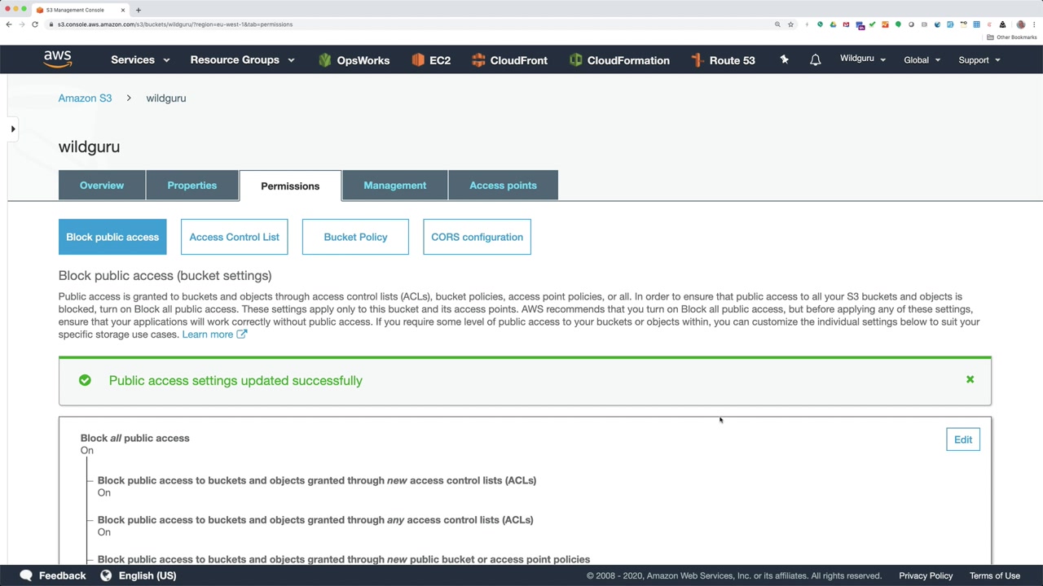Open the Wildguru account dropdown
Viewport: 1043px width, 586px height.
pos(863,59)
